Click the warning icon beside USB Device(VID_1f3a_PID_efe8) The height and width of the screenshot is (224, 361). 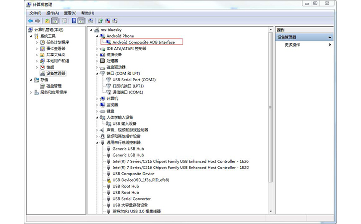(109, 180)
